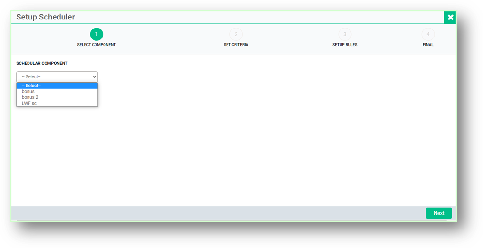The width and height of the screenshot is (483, 248).
Task: Jump to step 3 circle
Action: click(345, 34)
